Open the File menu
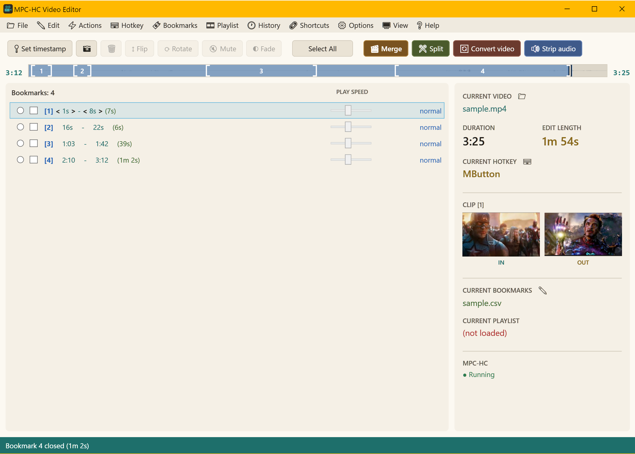Screen dimensions: 635x454 17,25
